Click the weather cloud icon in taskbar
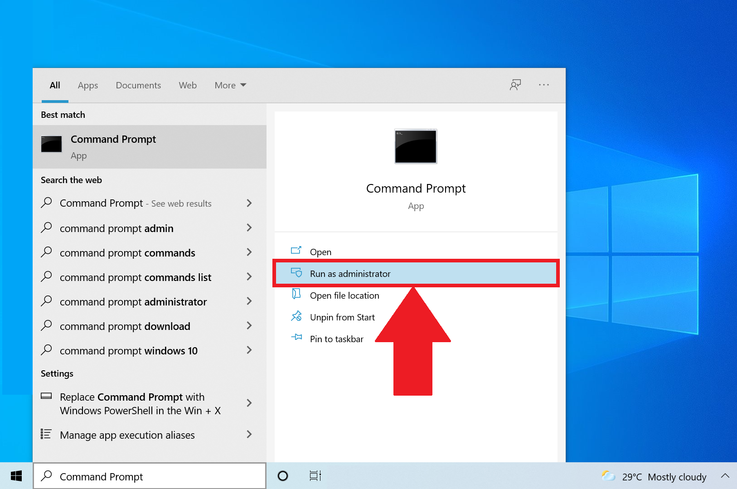The image size is (737, 489). click(x=608, y=476)
